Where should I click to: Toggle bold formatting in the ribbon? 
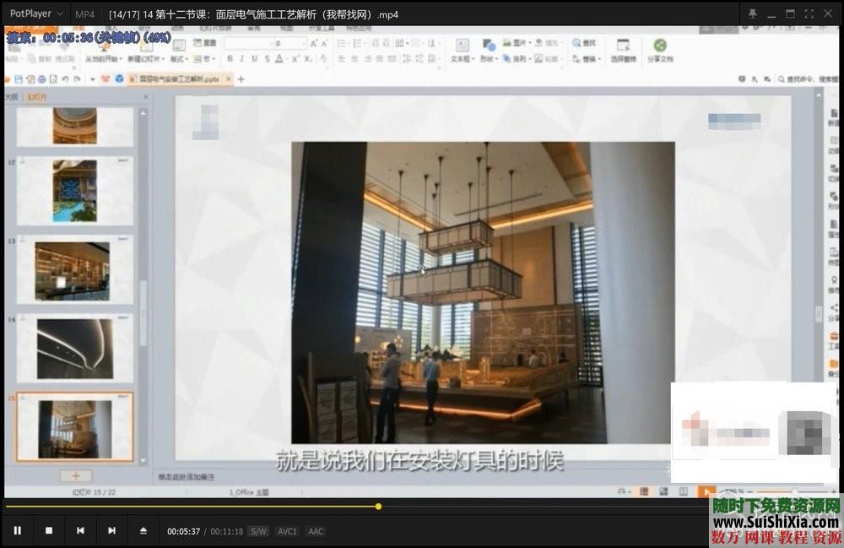(230, 59)
